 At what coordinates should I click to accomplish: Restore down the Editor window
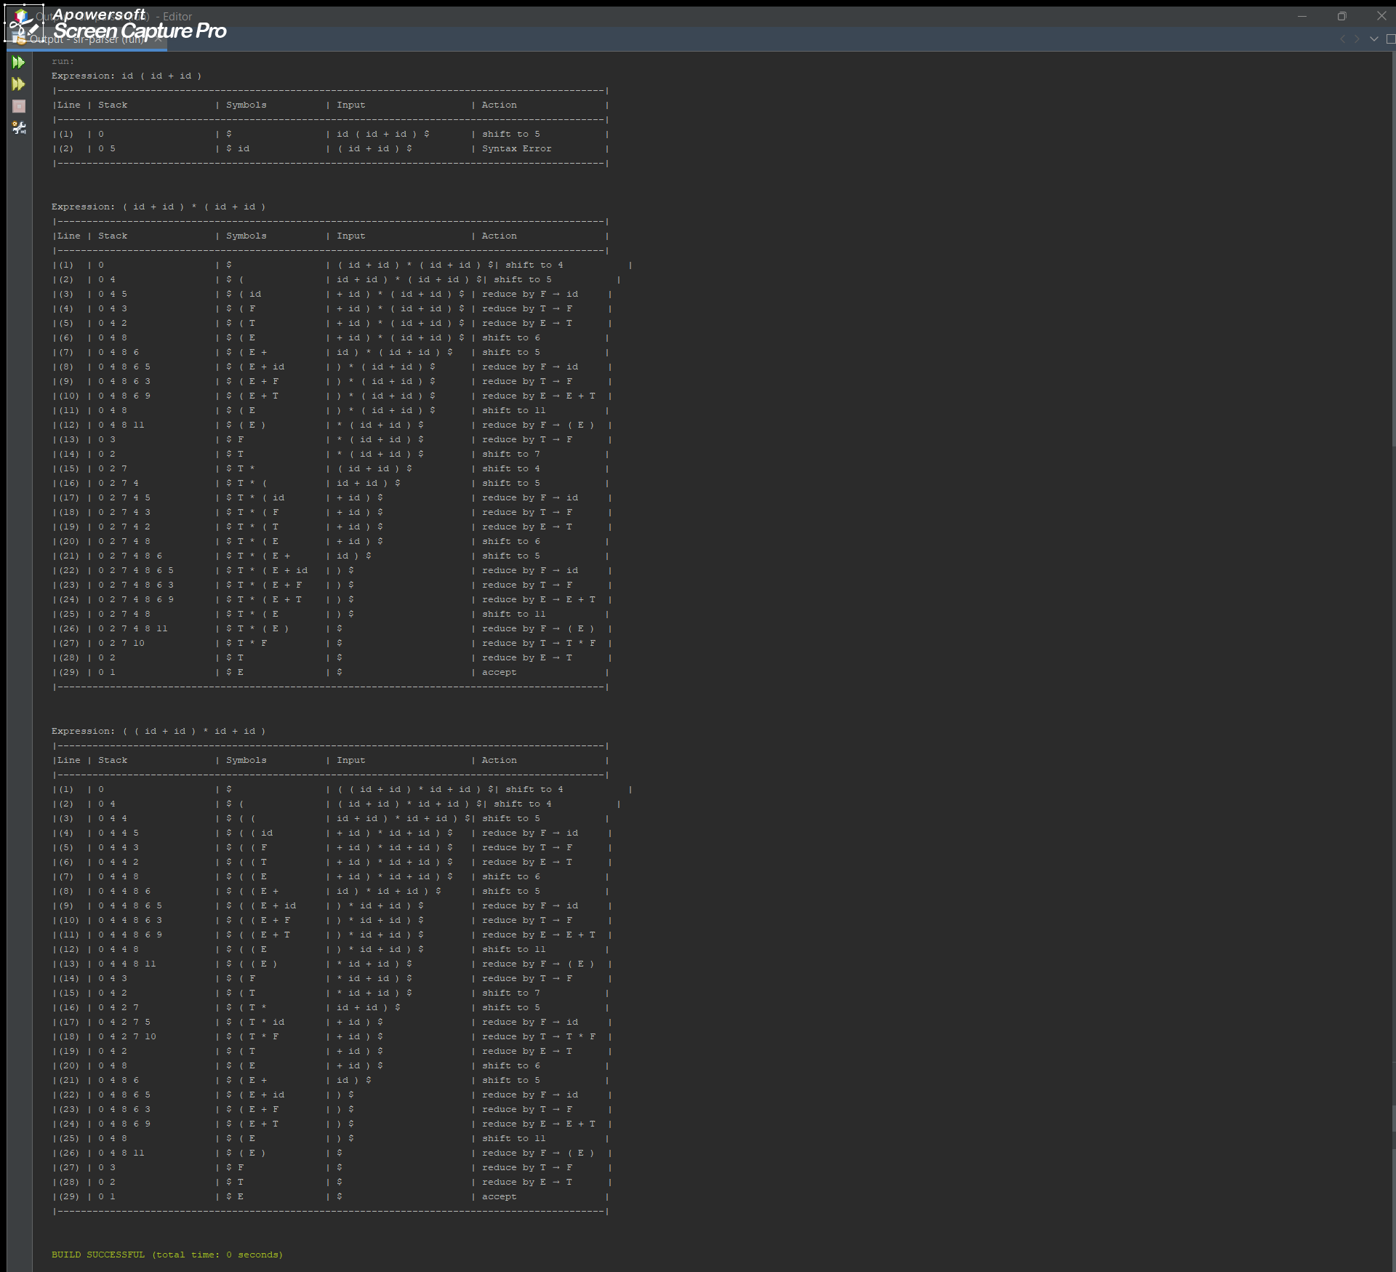point(1341,16)
